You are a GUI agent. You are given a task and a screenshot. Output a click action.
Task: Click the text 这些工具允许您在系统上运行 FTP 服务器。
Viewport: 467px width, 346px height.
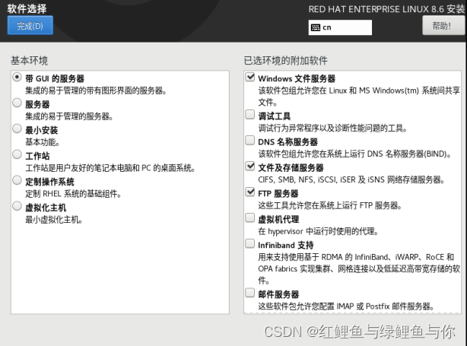coord(330,205)
